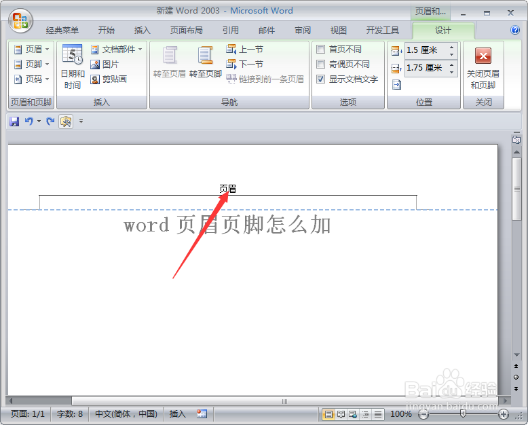The height and width of the screenshot is (425, 528).
Task: Uncheck Show Document Text (显示文档文字)
Action: 321,79
